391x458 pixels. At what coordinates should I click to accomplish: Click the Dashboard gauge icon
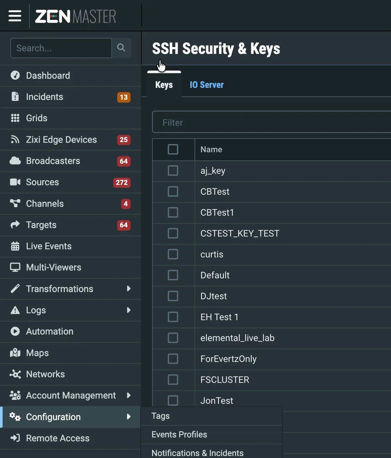pos(15,75)
